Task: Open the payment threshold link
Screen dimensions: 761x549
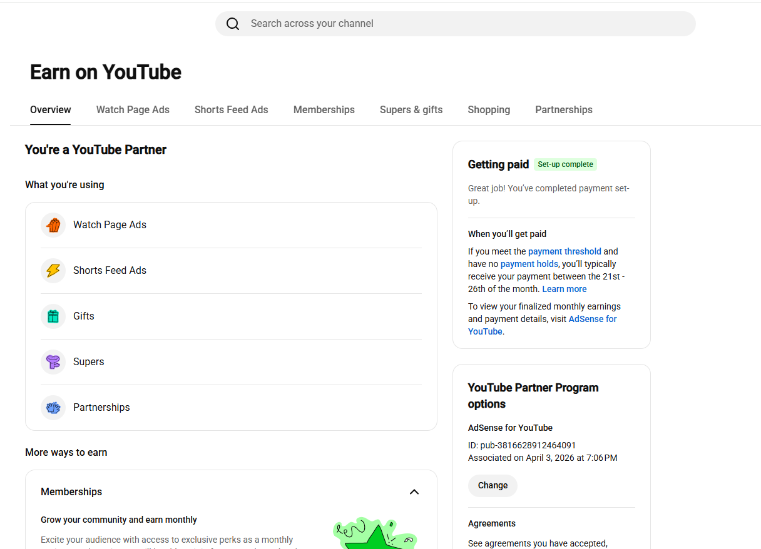Action: [x=564, y=251]
